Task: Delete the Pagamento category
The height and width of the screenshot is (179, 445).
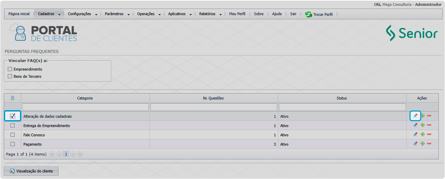Action: click(x=429, y=144)
